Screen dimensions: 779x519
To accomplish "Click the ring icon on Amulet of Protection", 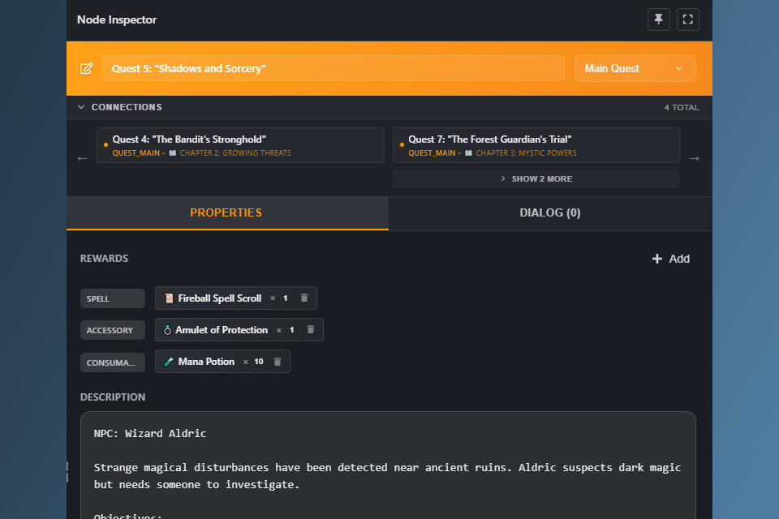I will click(166, 329).
